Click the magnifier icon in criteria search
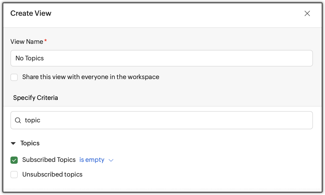The image size is (325, 195). pyautogui.click(x=18, y=120)
